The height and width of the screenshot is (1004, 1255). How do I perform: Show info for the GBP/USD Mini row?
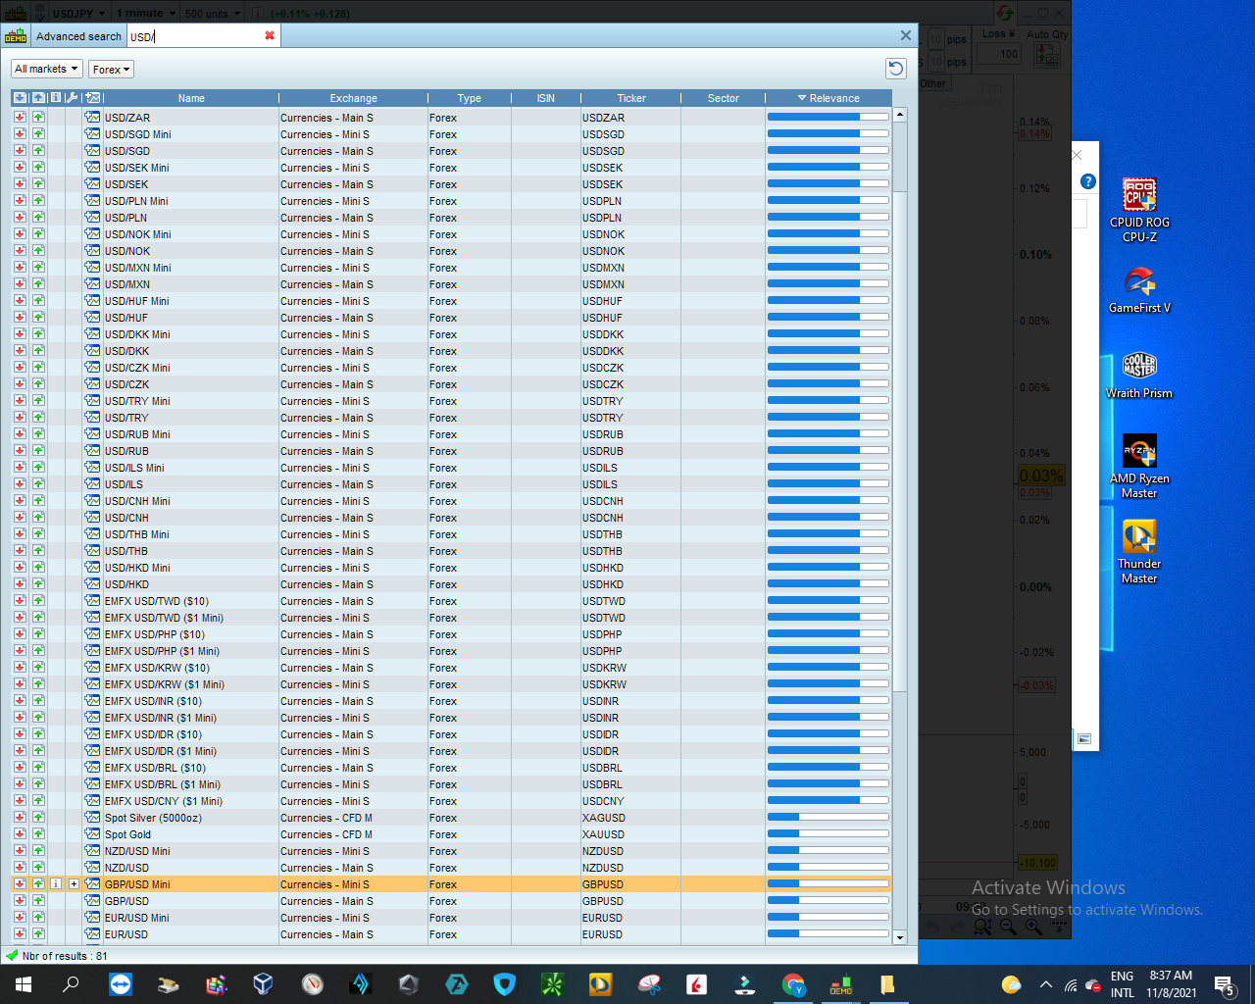pyautogui.click(x=56, y=883)
